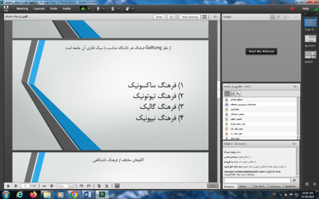The width and height of the screenshot is (319, 199).
Task: Click the pointer tool icon
Action: pos(171,17)
